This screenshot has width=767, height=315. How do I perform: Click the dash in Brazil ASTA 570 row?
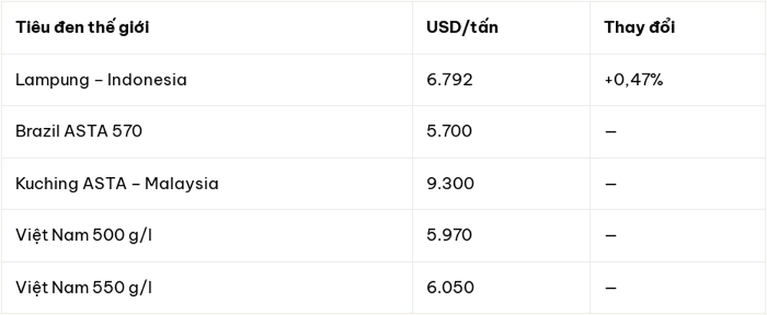click(x=611, y=132)
